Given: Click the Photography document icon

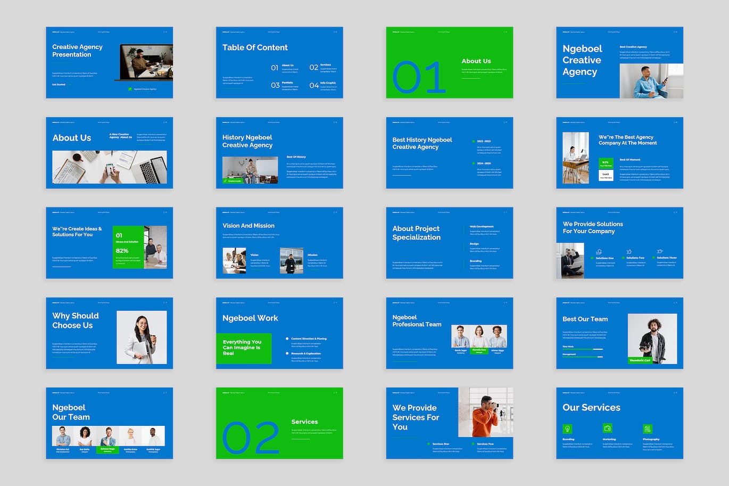Looking at the screenshot, I should click(647, 429).
